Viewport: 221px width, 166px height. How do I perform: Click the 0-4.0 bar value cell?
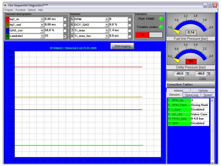point(200,119)
